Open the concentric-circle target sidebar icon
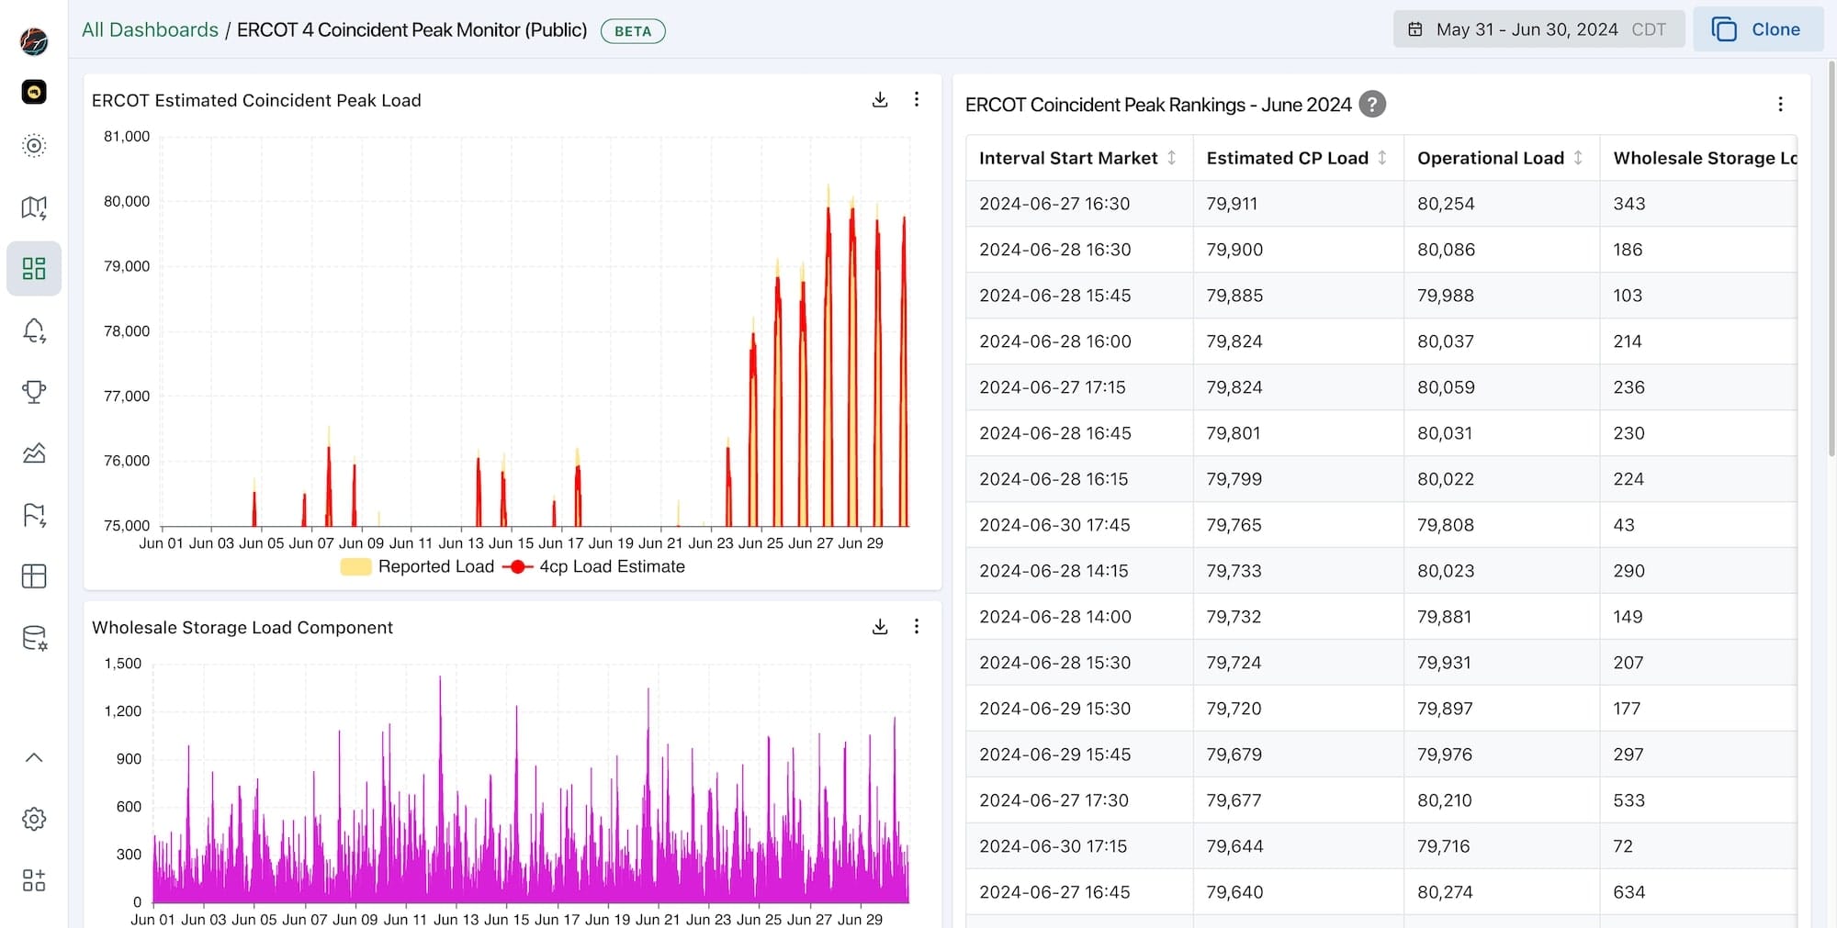The image size is (1837, 928). coord(34,145)
